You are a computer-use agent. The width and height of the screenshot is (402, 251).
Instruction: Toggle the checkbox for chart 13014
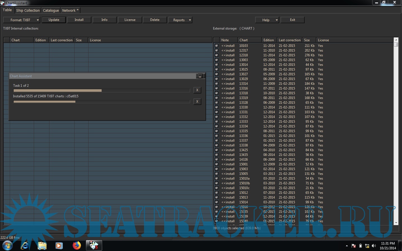point(216,65)
